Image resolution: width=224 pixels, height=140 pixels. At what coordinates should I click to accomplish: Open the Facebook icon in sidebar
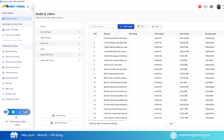pos(20,112)
